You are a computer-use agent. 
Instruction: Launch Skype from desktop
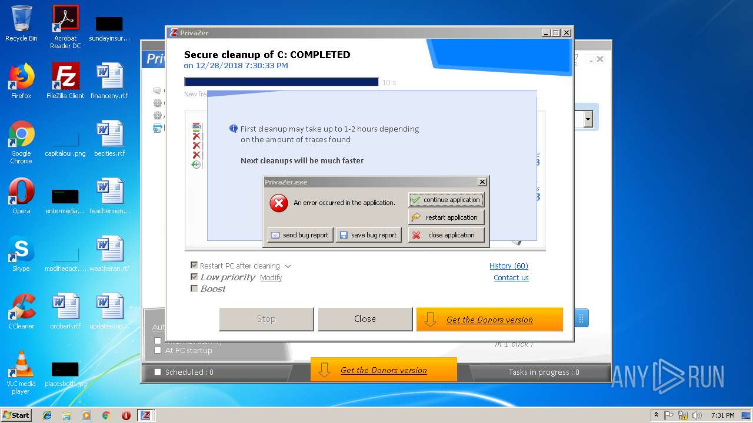[x=21, y=254]
